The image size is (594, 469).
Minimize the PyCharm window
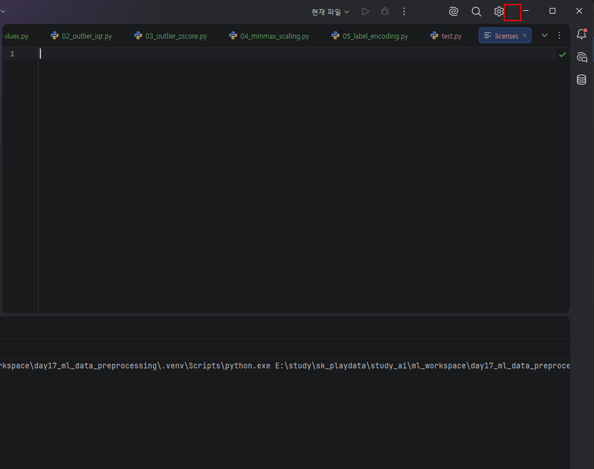525,11
